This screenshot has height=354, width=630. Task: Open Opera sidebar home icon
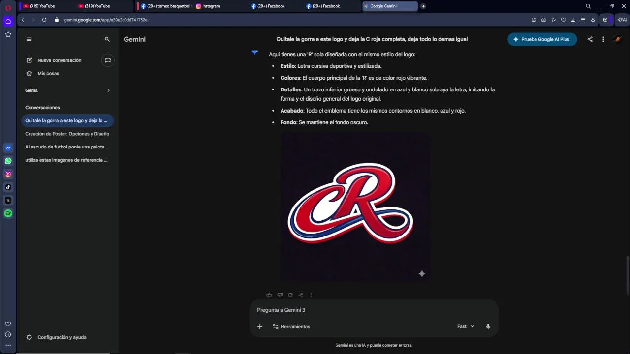pyautogui.click(x=8, y=21)
